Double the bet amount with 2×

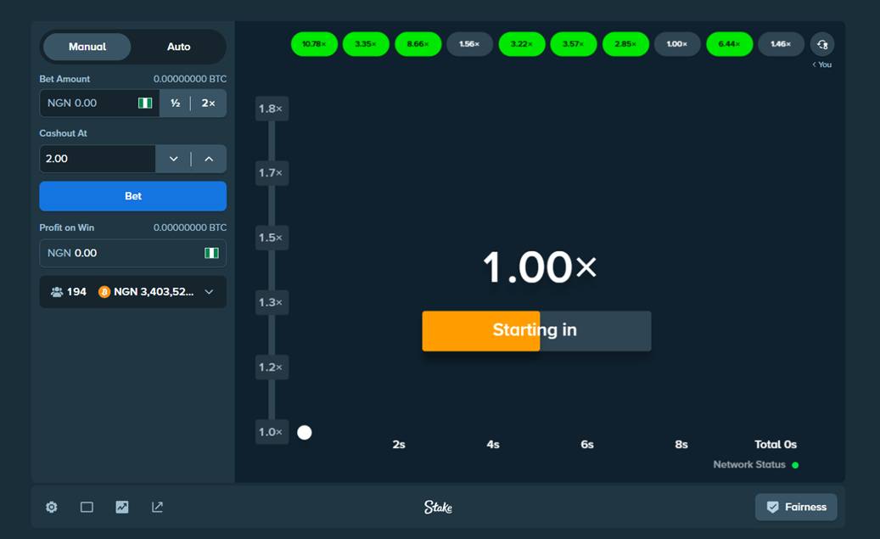208,103
